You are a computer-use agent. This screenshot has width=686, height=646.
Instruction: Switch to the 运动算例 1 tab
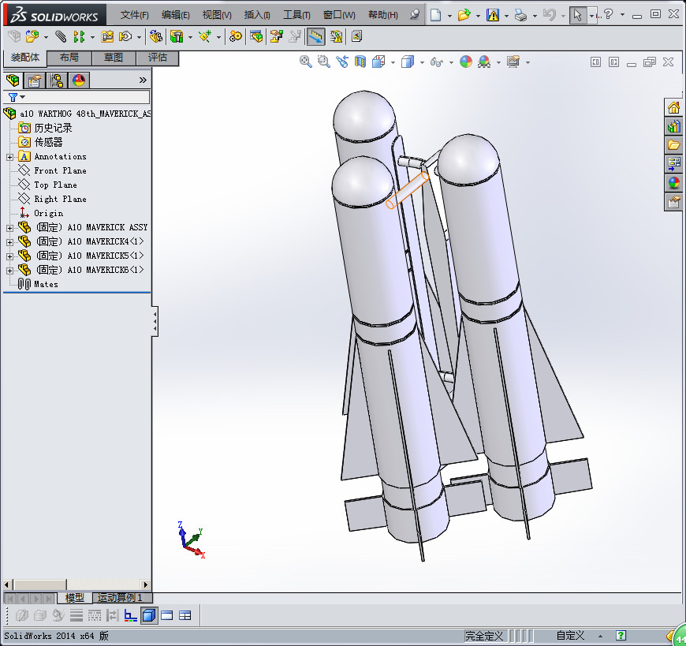click(x=121, y=597)
